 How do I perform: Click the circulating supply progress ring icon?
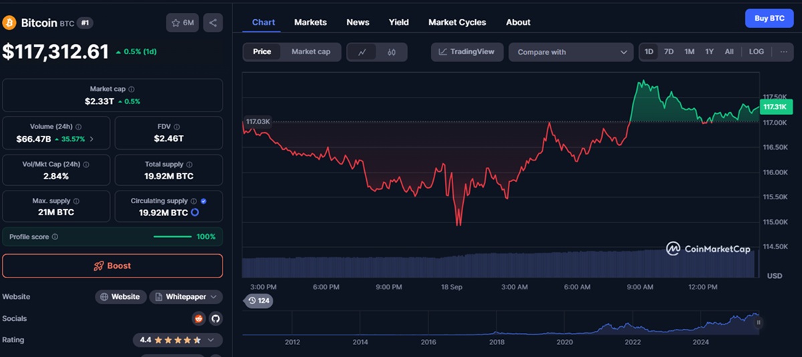195,213
